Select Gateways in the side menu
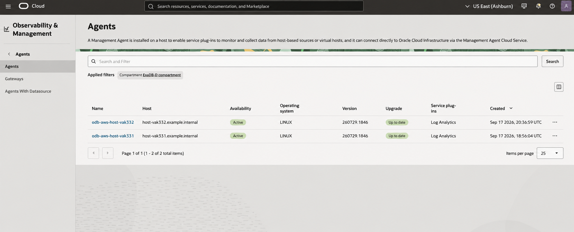This screenshot has width=574, height=232. tap(14, 79)
